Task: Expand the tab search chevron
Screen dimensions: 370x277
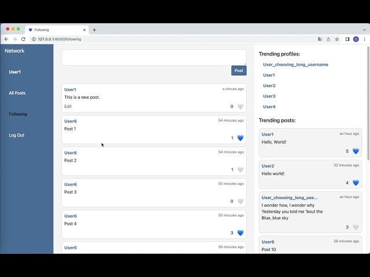Action: [x=365, y=30]
